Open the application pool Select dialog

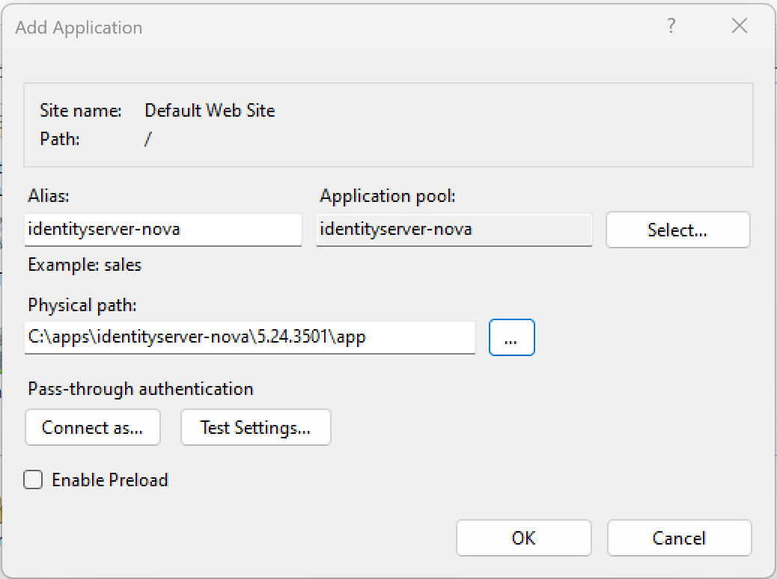point(677,230)
